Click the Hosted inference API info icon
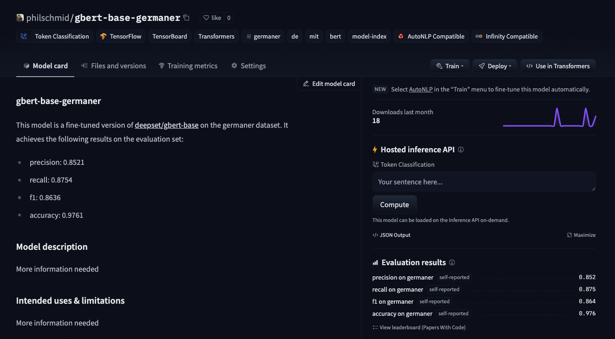Screen dimensions: 615x339 tap(461, 150)
